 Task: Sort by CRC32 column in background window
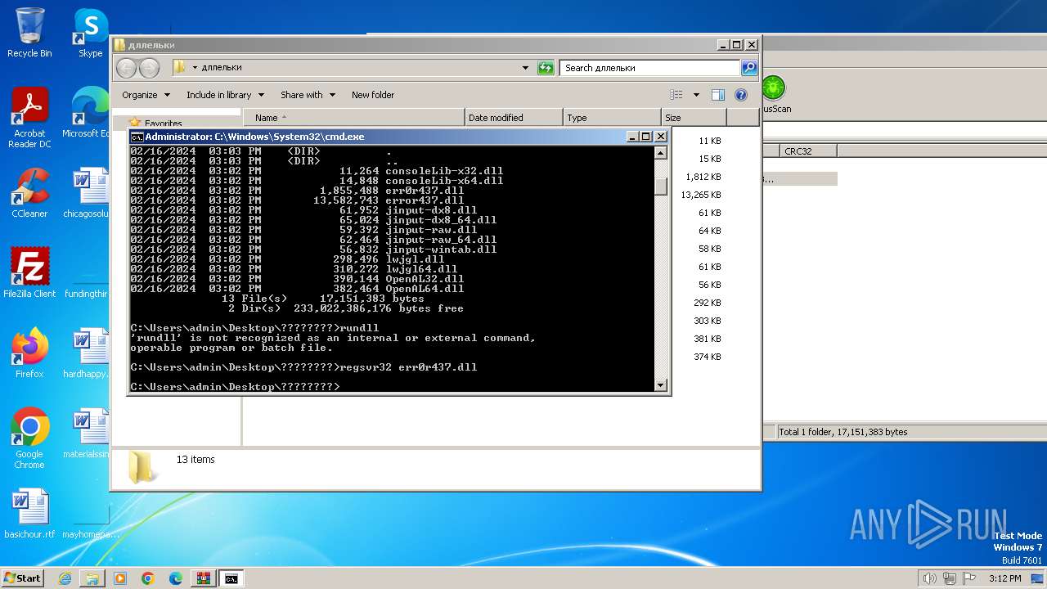click(808, 151)
